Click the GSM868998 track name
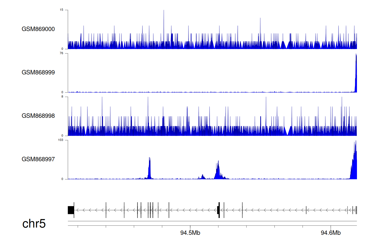The image size is (376, 245). click(38, 116)
